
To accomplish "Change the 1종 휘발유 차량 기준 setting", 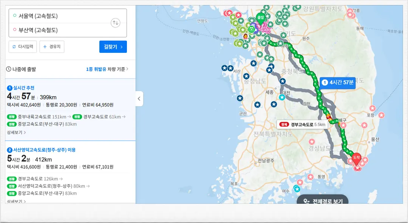I will pos(107,69).
